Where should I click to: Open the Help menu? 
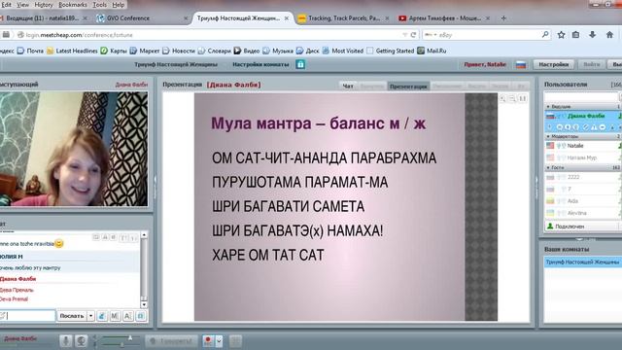(x=119, y=5)
